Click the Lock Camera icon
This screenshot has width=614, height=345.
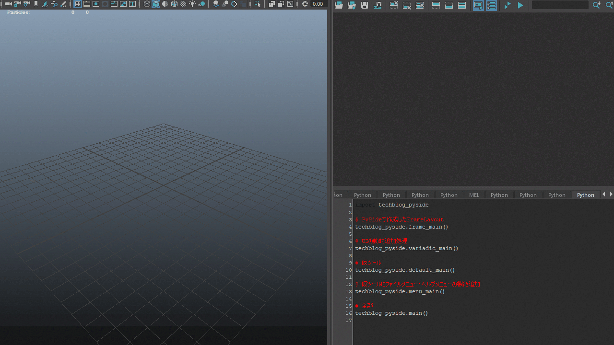click(x=17, y=4)
